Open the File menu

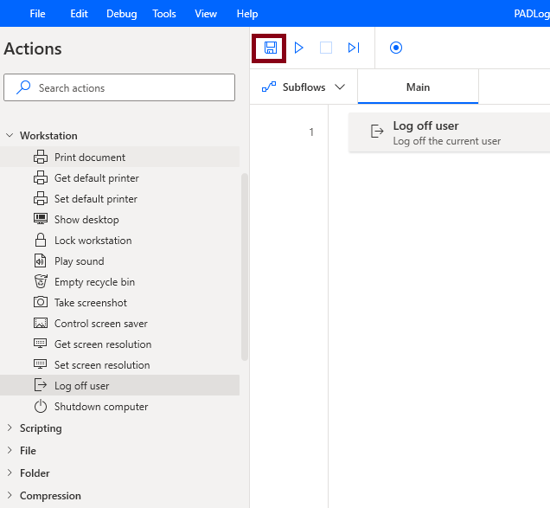tap(37, 14)
